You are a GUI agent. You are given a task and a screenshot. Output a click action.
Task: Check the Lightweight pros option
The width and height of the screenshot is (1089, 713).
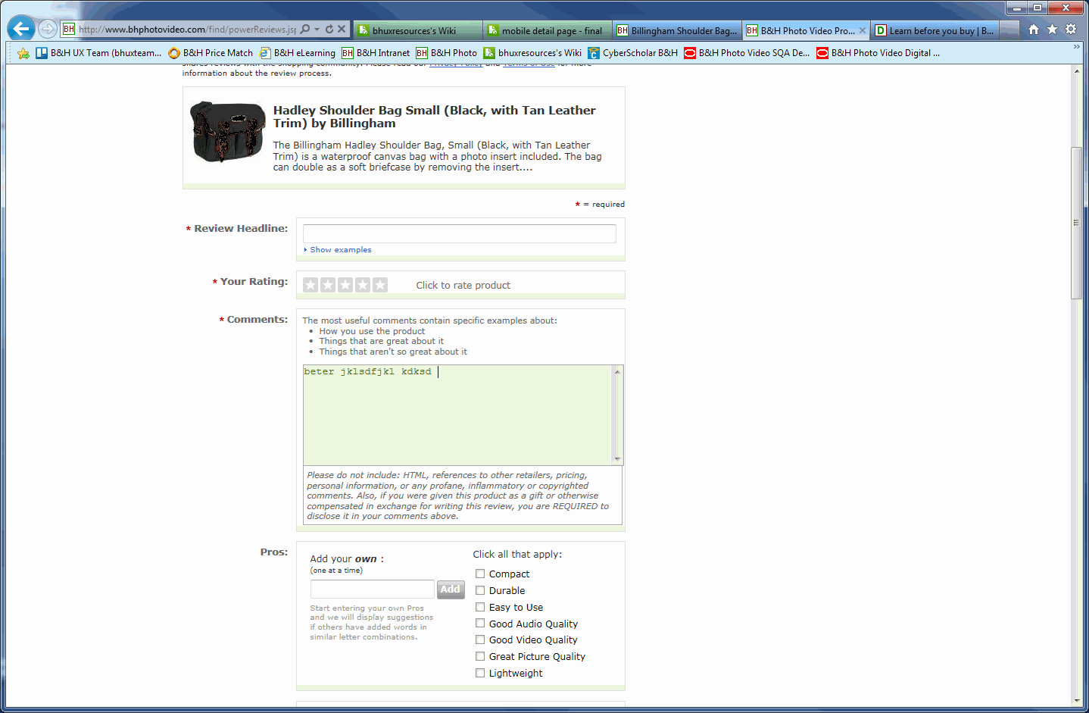(x=480, y=673)
